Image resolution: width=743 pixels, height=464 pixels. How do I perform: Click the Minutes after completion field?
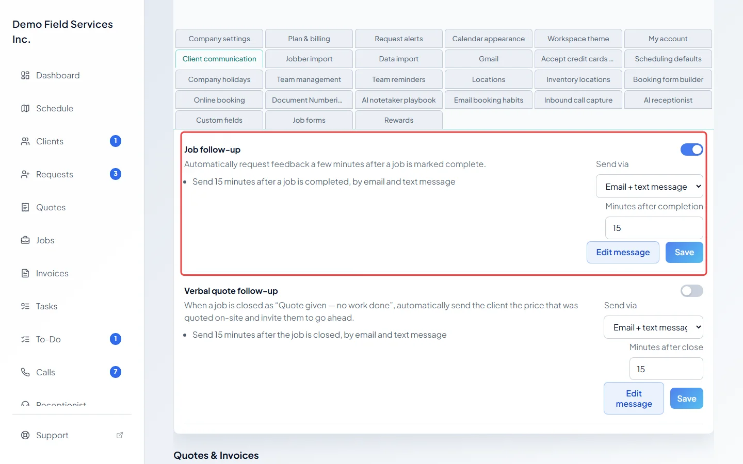[654, 228]
